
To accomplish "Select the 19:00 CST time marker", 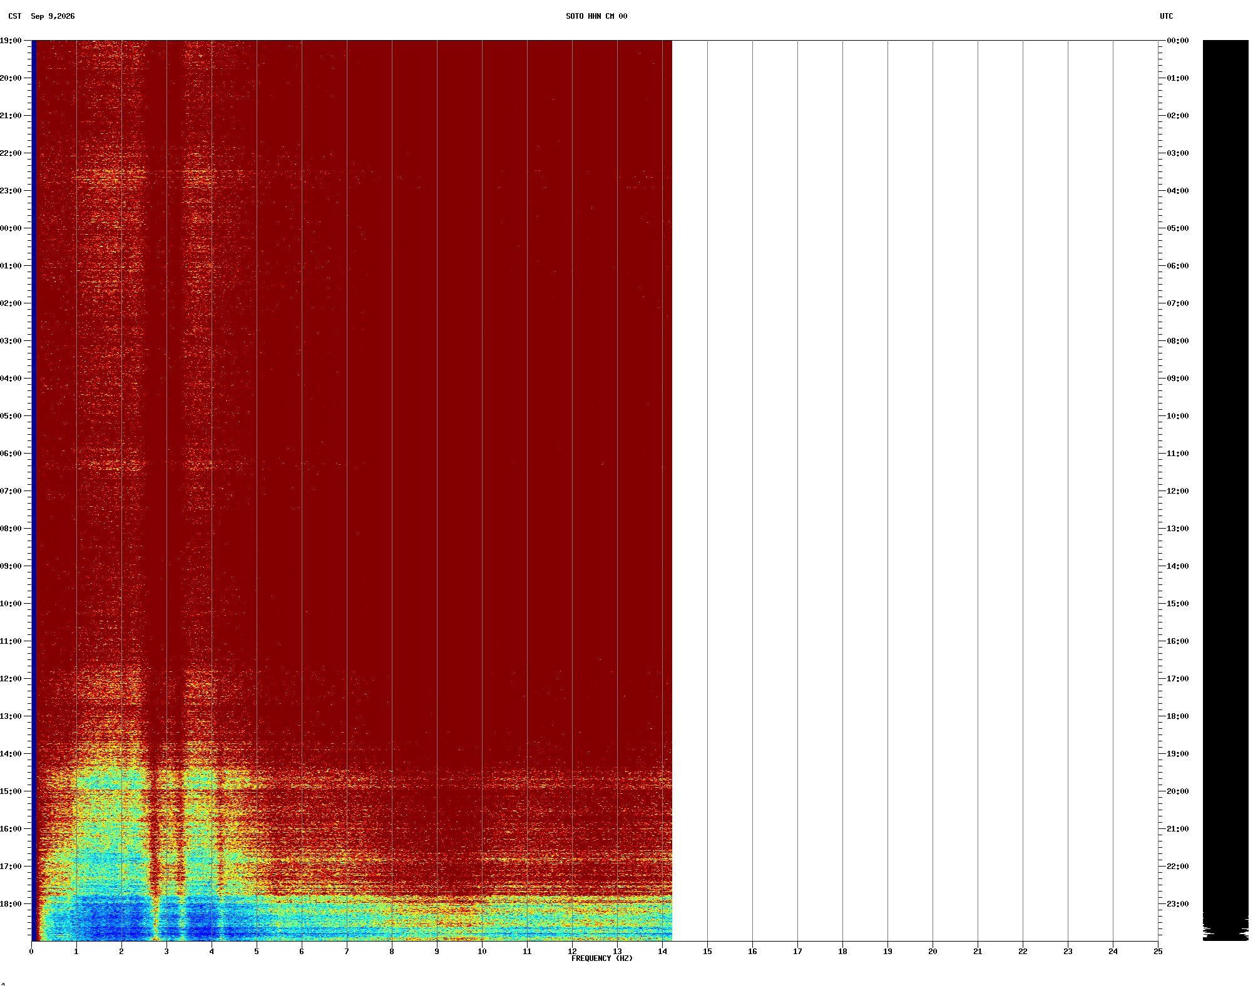I will pos(11,41).
